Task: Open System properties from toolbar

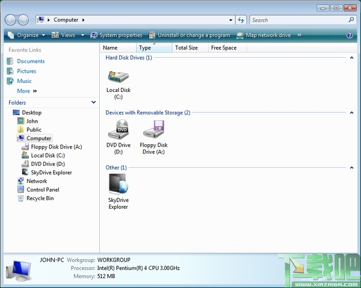Action: pos(116,35)
